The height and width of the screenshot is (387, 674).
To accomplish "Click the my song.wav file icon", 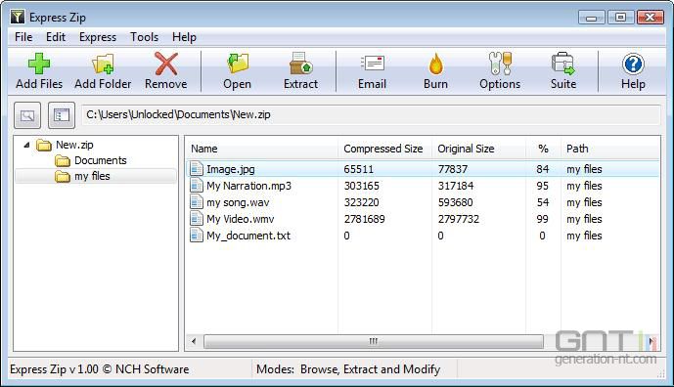I will (197, 202).
